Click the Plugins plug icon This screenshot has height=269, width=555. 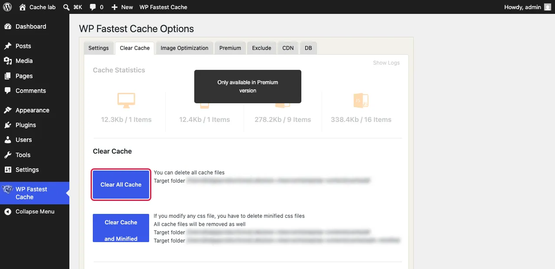8,125
